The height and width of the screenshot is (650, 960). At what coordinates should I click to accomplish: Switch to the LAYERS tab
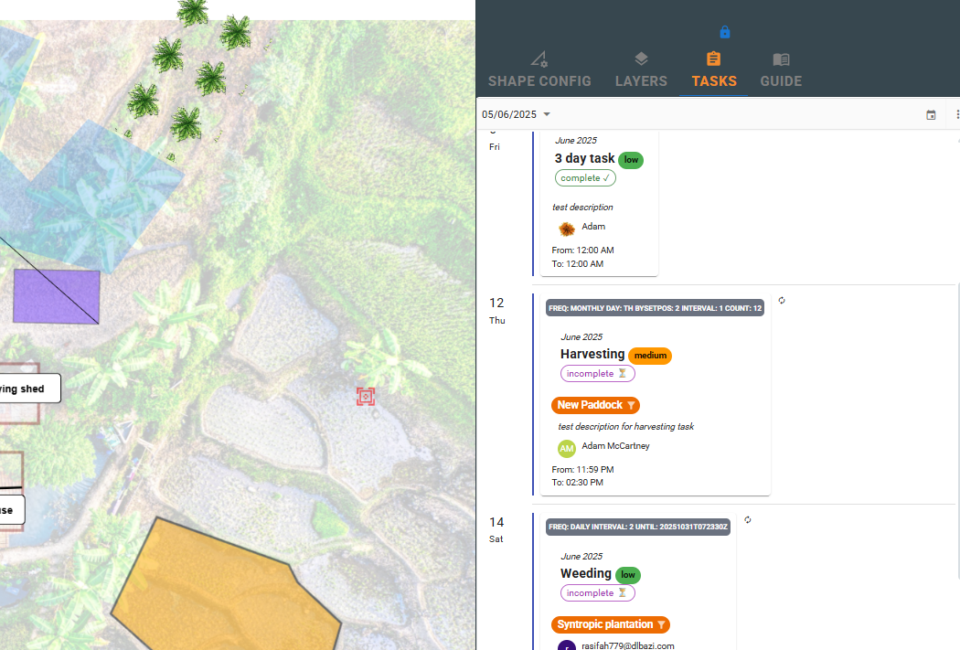point(641,81)
